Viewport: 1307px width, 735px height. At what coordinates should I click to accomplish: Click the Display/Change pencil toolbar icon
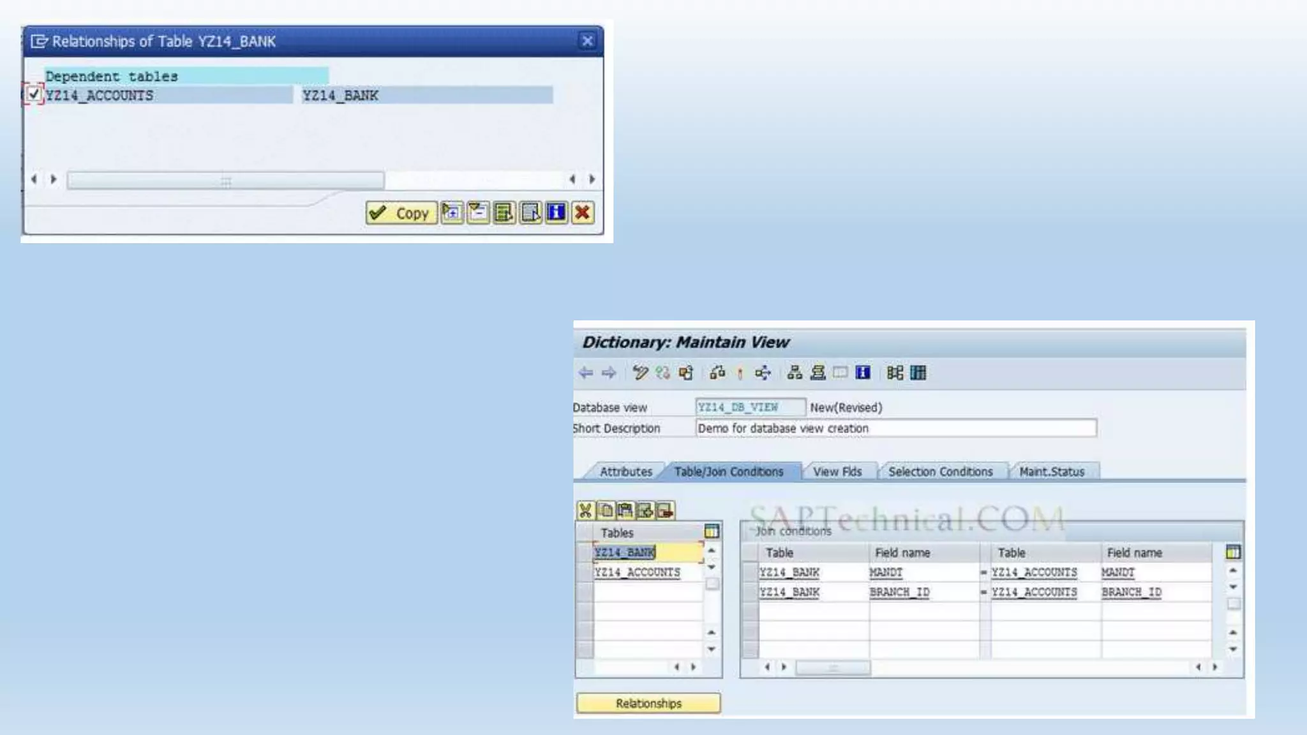click(x=640, y=373)
